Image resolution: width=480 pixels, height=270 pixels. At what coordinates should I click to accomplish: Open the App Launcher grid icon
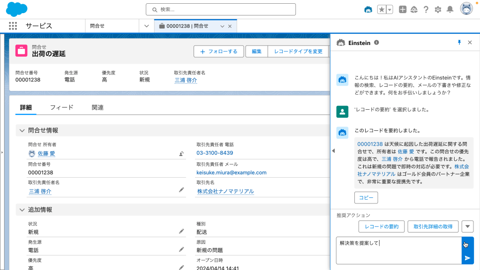point(13,26)
